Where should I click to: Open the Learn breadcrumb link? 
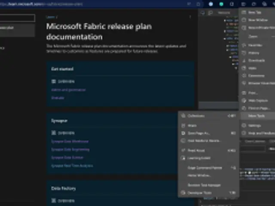(x=50, y=17)
